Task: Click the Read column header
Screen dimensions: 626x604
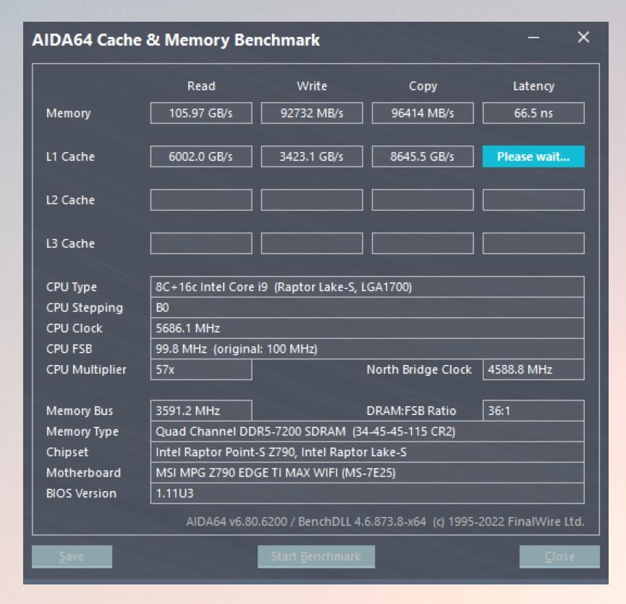Action: tap(201, 86)
